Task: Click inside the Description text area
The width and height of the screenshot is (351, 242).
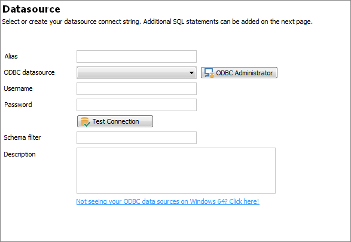Action: 176,170
